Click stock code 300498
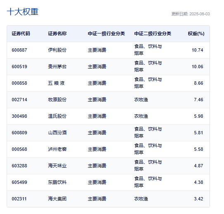The height and width of the screenshot is (214, 224). coord(19,116)
